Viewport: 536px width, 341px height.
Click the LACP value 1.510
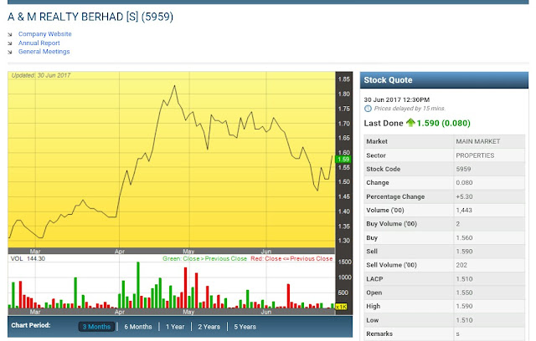(464, 279)
